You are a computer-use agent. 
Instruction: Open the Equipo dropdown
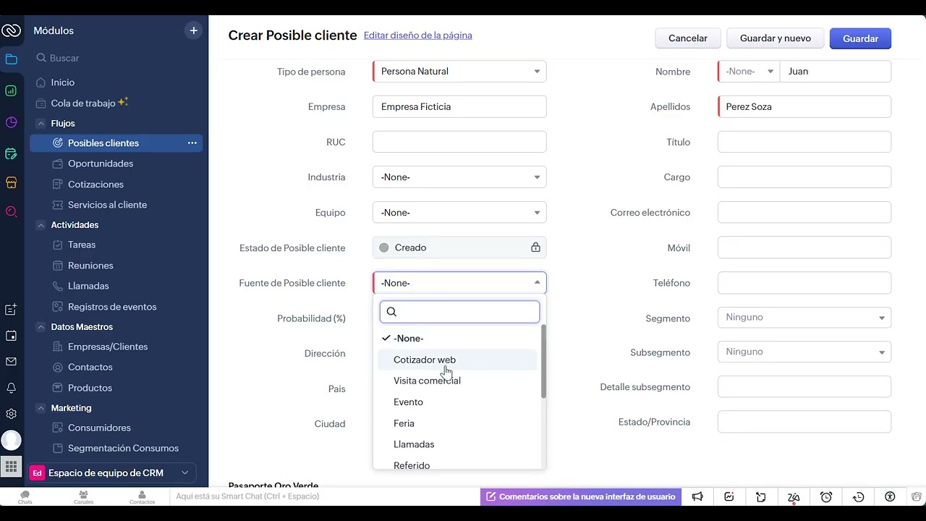[x=459, y=213]
